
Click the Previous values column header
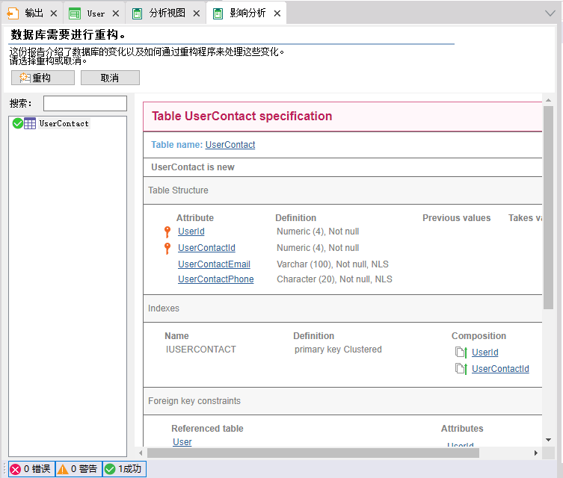(x=456, y=217)
